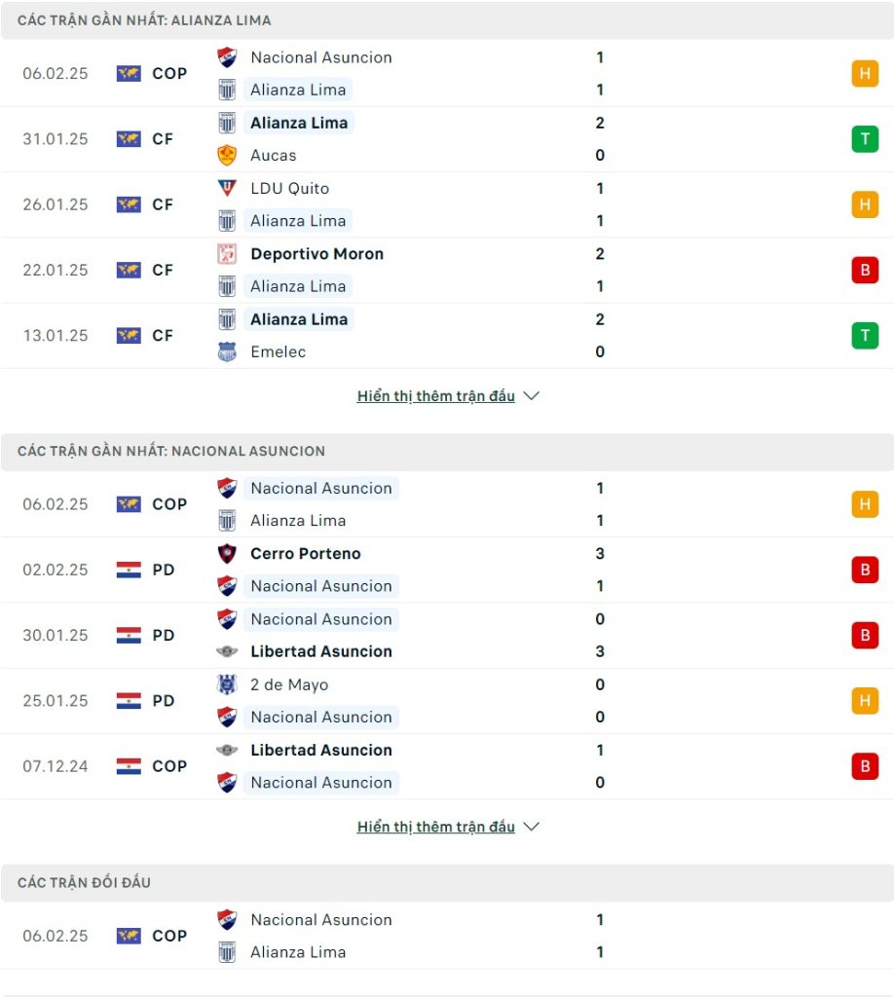Click the Emelec club crest
Screen dimensions: 894x997
tap(227, 351)
